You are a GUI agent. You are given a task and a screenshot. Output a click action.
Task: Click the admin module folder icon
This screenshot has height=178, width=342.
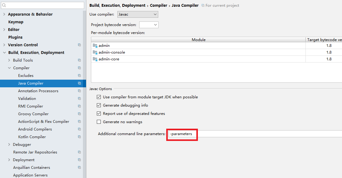pyautogui.click(x=95, y=46)
